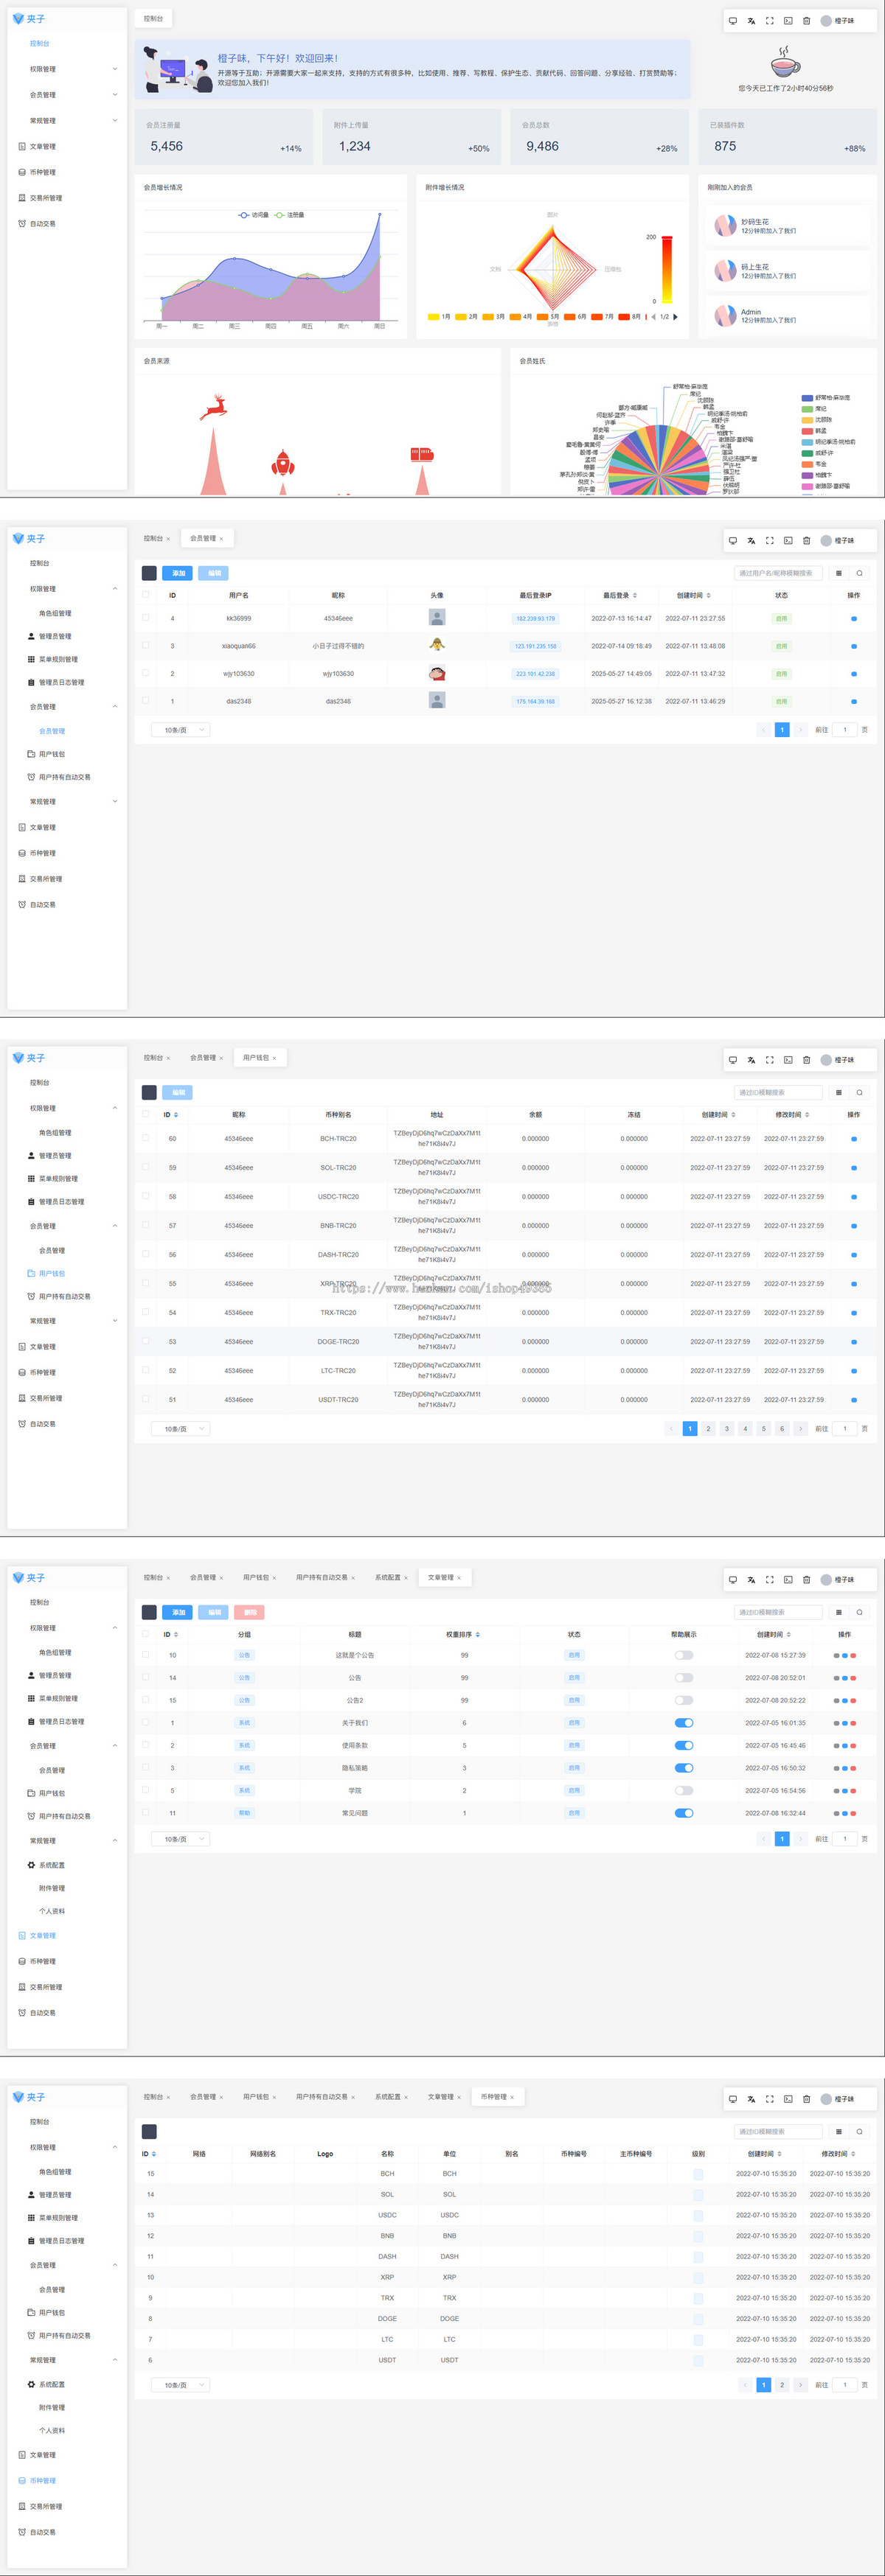The width and height of the screenshot is (885, 2576).
Task: Click the 夹子 shield logo on the dashboard
Action: pos(18,19)
